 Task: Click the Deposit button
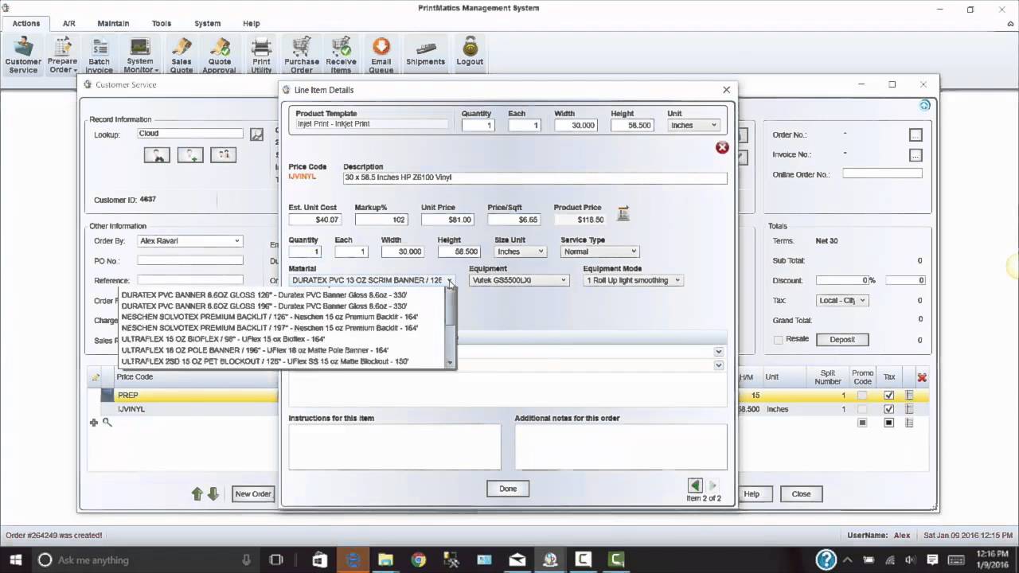pos(842,340)
